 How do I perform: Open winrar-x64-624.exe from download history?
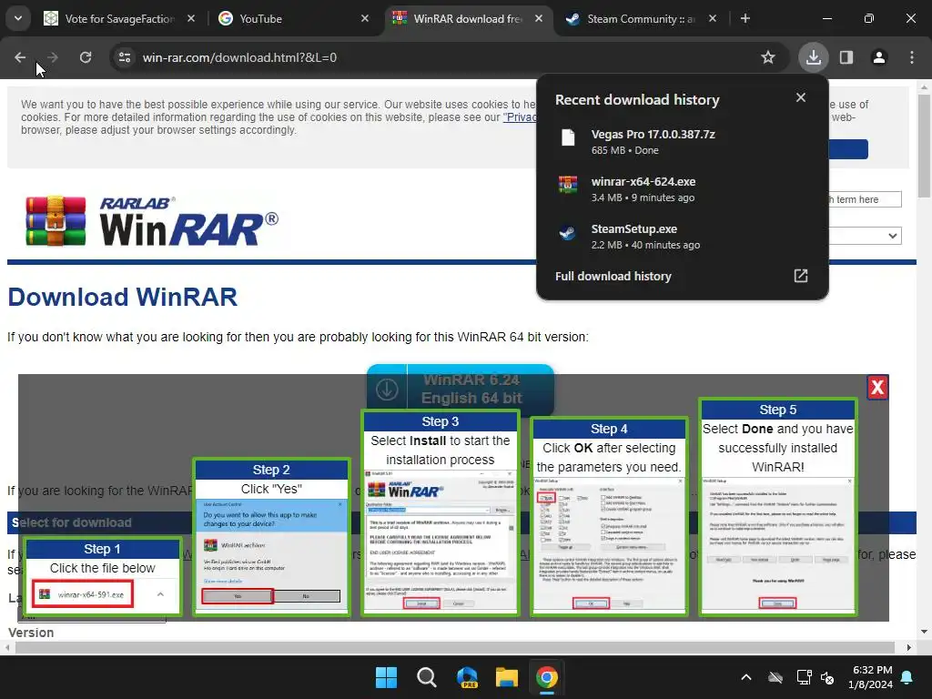point(683,189)
